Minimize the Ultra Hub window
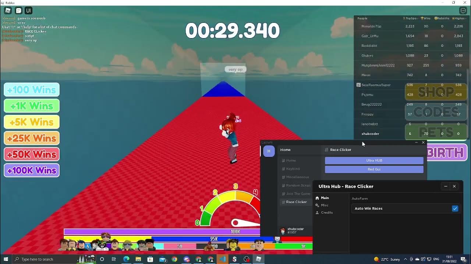The image size is (471, 264). 446,186
